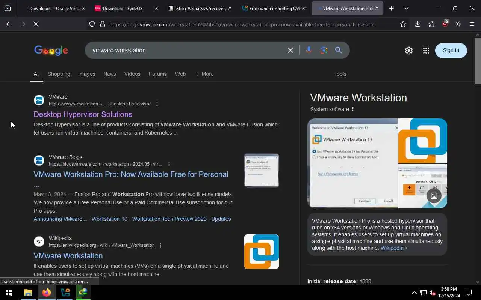Open File Explorer from taskbar
Image resolution: width=481 pixels, height=300 pixels.
tap(28, 292)
